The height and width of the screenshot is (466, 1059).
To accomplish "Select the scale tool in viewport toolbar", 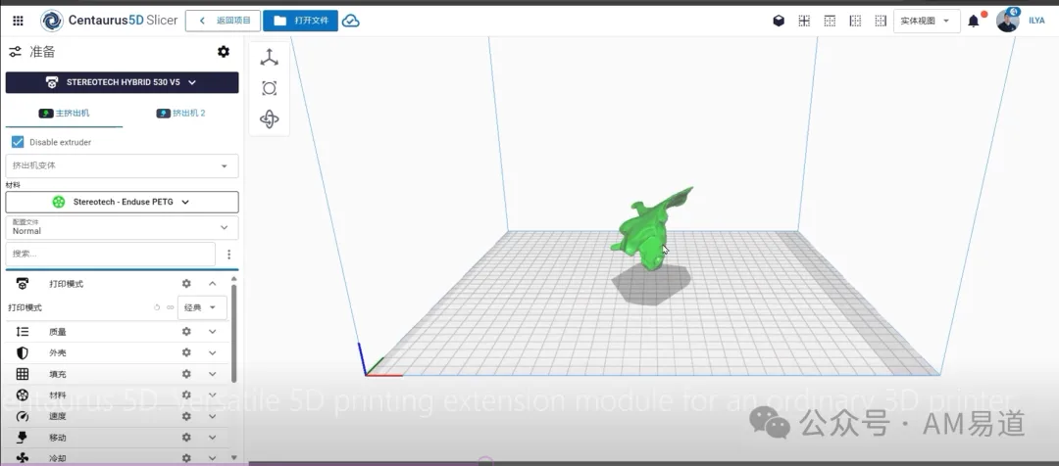I will click(x=270, y=88).
